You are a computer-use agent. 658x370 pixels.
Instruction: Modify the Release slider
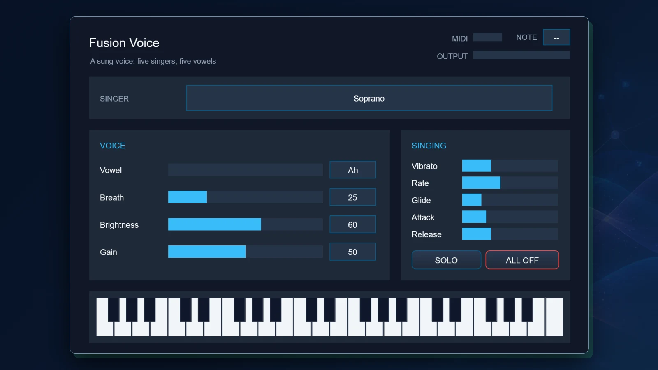coord(510,234)
